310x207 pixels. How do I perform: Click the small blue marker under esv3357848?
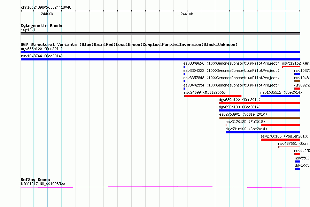pos(184,81)
